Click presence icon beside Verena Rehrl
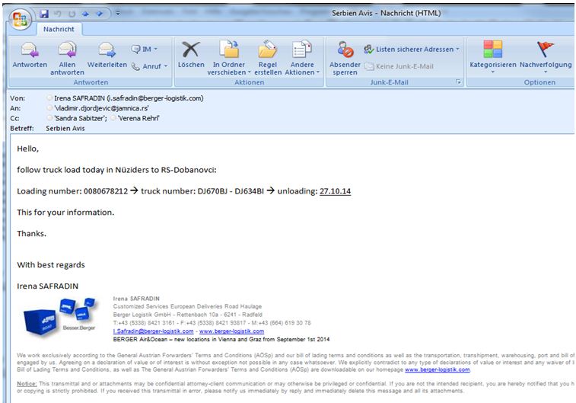This screenshot has width=576, height=403. coord(113,118)
